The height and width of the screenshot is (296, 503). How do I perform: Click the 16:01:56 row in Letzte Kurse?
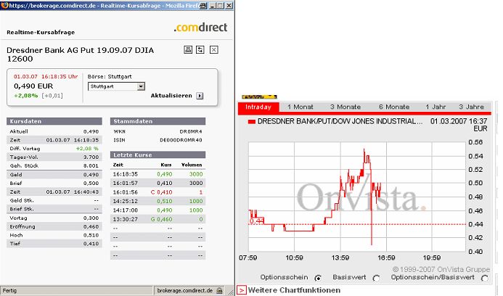click(x=158, y=192)
